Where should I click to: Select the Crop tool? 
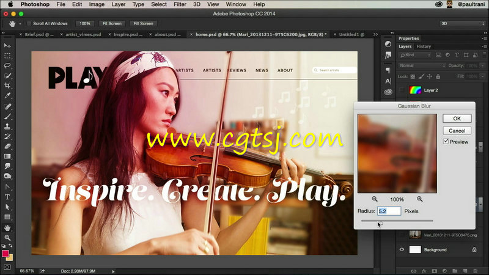[7, 86]
